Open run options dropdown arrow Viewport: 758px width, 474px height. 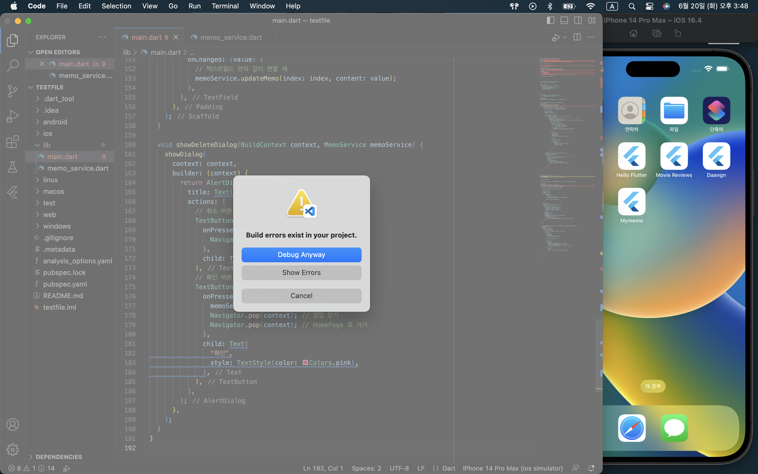[565, 37]
